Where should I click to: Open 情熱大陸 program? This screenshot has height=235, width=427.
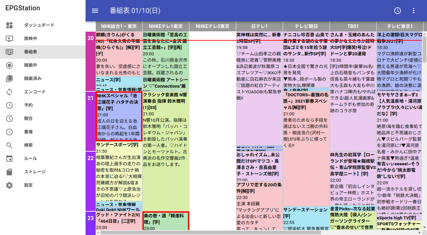point(353,221)
